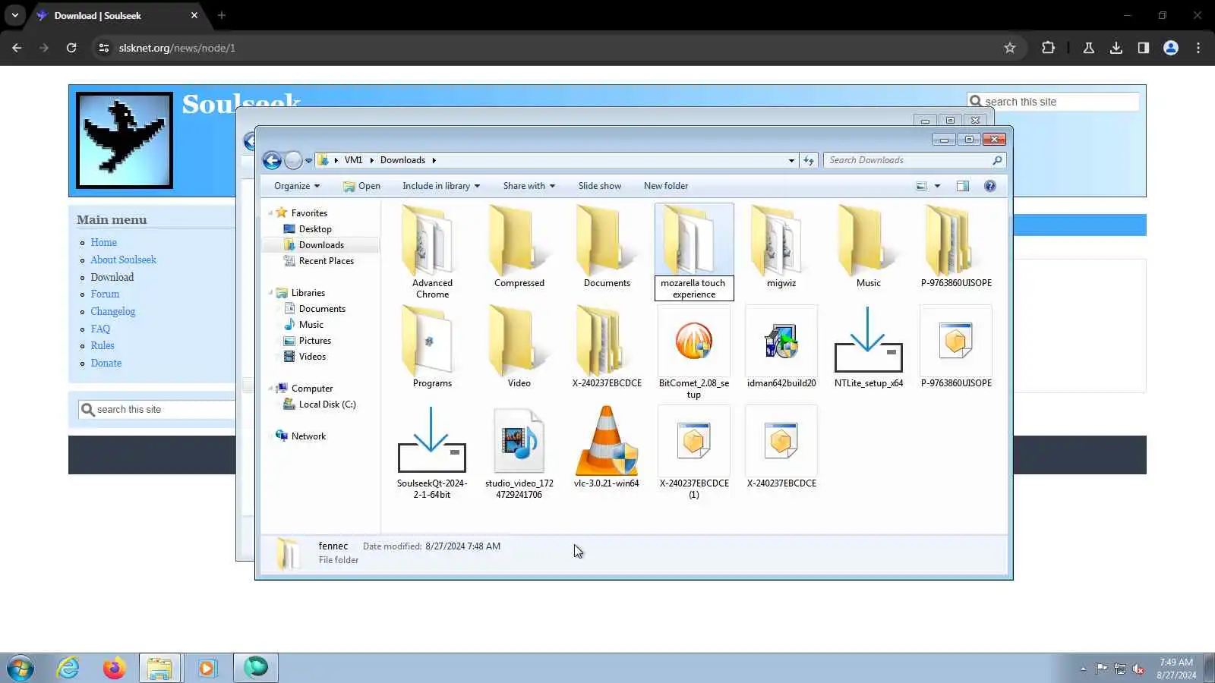Select the migwiz folder
The image size is (1215, 683).
click(781, 247)
